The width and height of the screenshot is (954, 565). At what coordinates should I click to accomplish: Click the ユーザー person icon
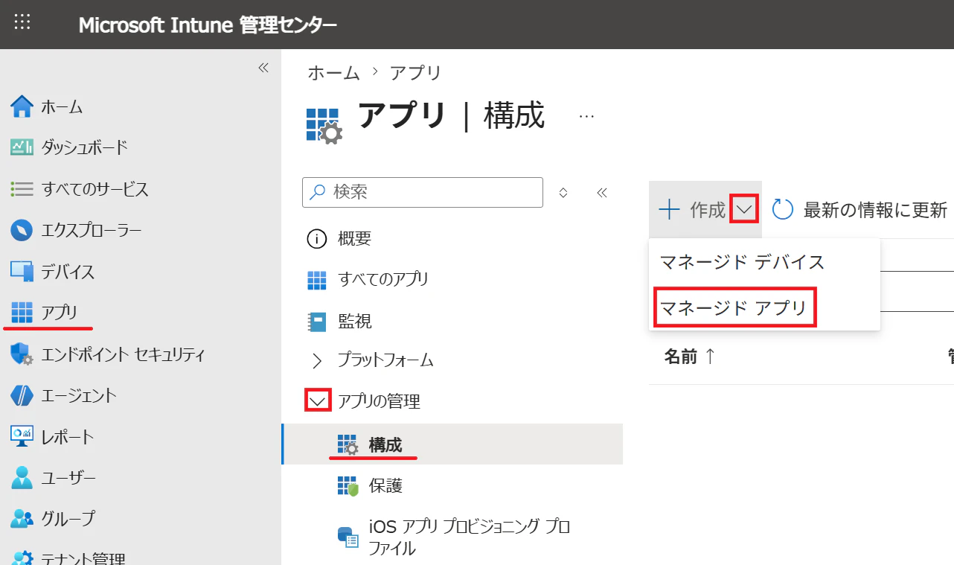point(22,477)
